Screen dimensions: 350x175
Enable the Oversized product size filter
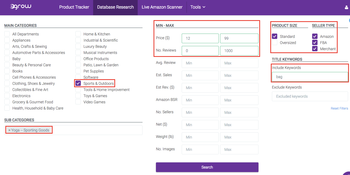(x=275, y=42)
